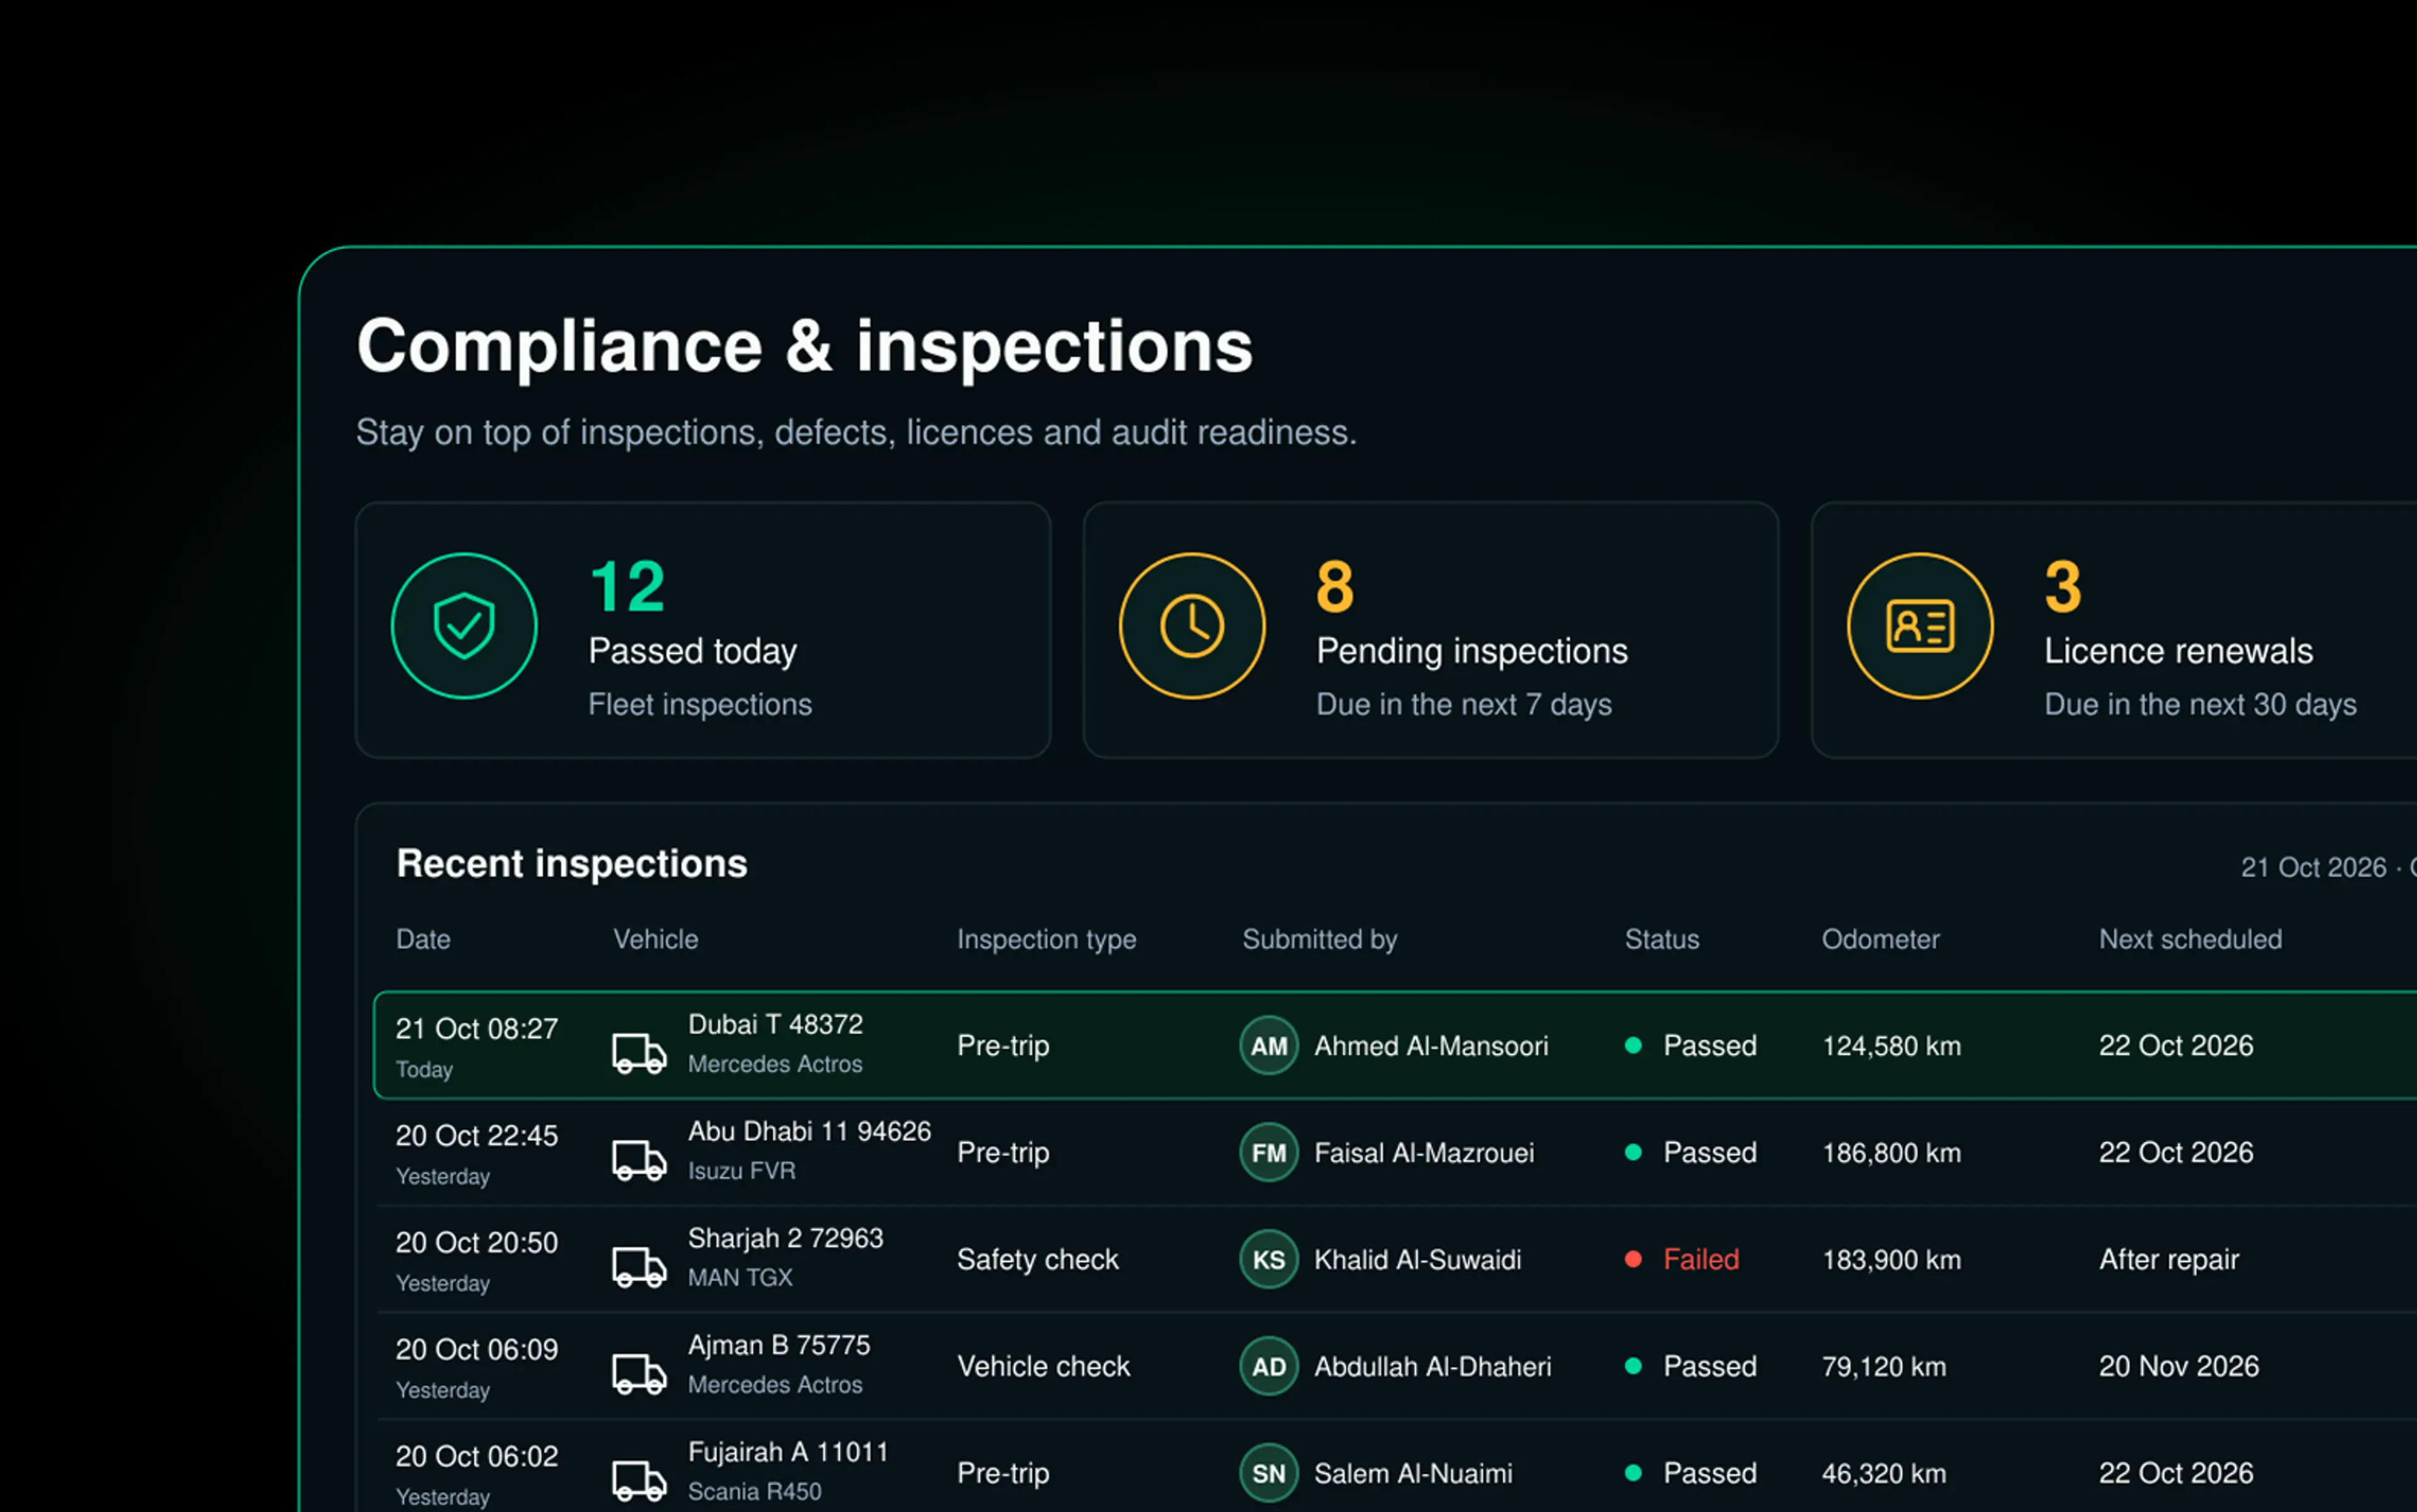Click the Isuzu FVR vehicle model
Screen dimensions: 2417x1512
coord(742,1170)
